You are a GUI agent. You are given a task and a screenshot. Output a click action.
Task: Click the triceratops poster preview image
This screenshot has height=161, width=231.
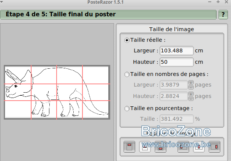pos(57,92)
